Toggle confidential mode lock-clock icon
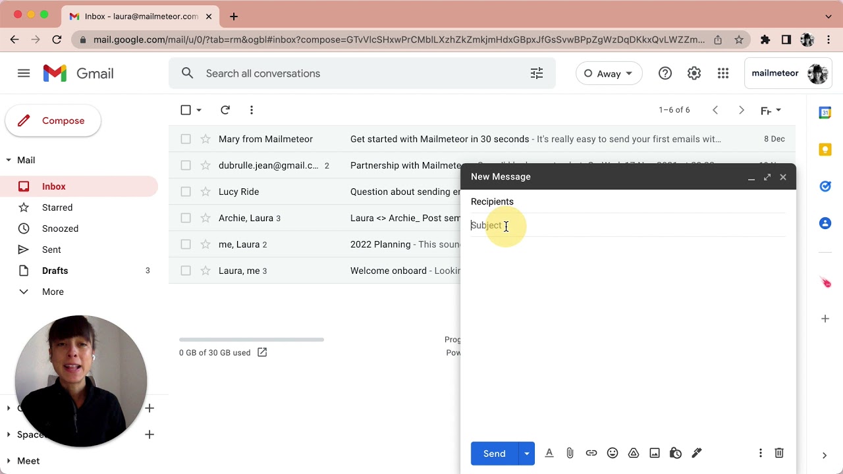The width and height of the screenshot is (843, 474). 676,453
